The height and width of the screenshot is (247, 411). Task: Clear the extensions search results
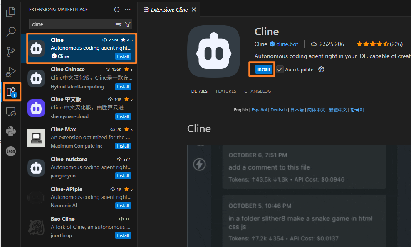tap(119, 24)
